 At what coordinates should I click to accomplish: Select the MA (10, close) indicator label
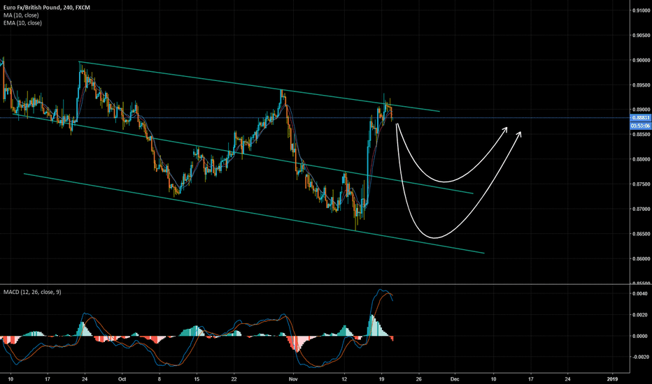(21, 15)
